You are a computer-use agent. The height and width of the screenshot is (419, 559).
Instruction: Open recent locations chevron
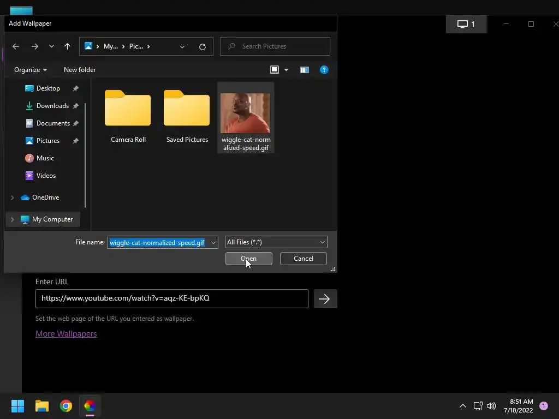pos(51,46)
